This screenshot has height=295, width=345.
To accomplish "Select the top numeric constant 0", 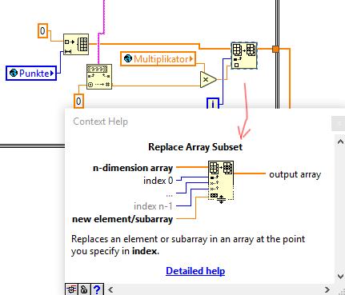I will tap(42, 31).
